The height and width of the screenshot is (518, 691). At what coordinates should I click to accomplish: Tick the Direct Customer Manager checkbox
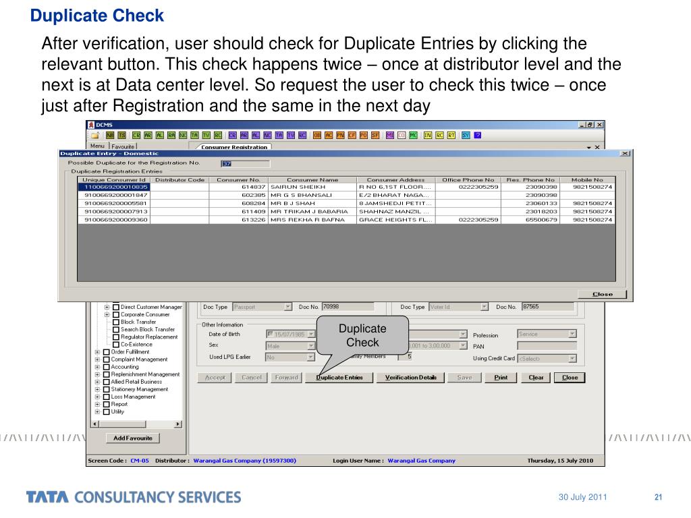click(x=116, y=307)
